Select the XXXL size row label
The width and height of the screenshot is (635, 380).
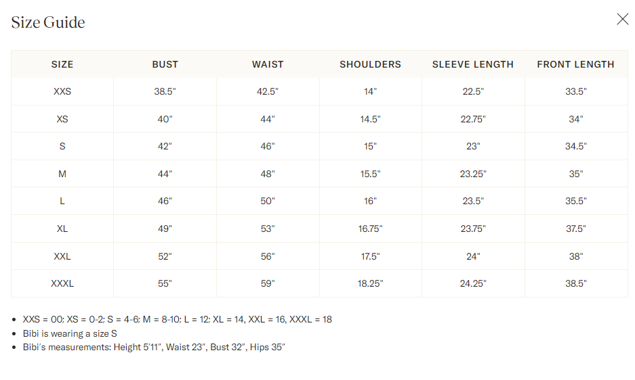[62, 283]
